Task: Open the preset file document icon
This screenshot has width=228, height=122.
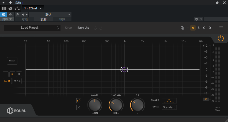Action: (x=18, y=14)
